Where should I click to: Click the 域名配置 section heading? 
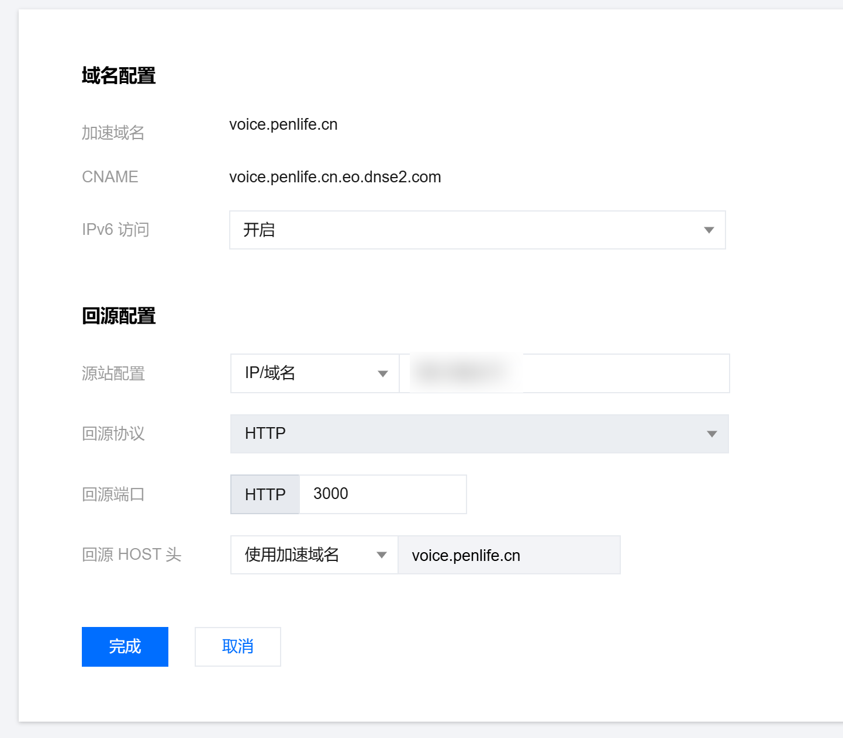[x=119, y=76]
